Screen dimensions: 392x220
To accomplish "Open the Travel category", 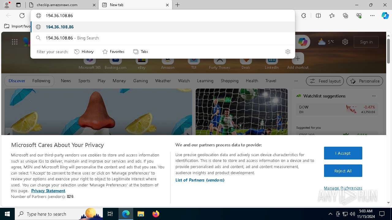I will (x=271, y=81).
